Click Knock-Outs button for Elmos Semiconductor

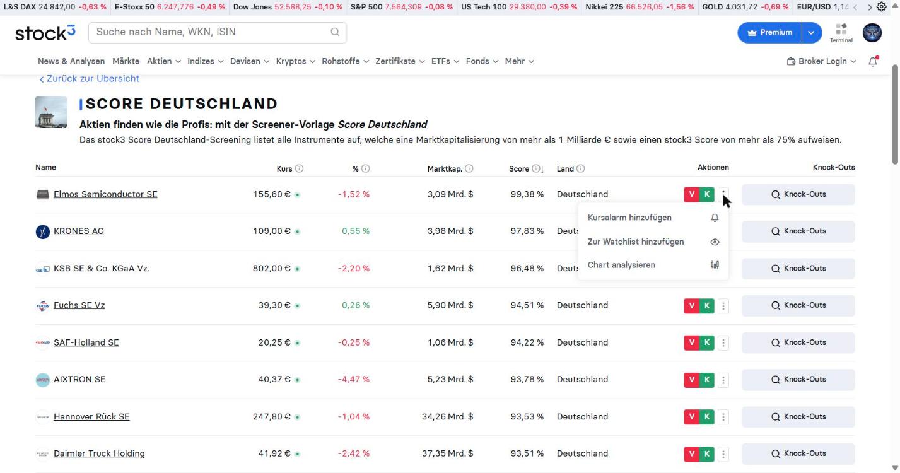pyautogui.click(x=798, y=194)
